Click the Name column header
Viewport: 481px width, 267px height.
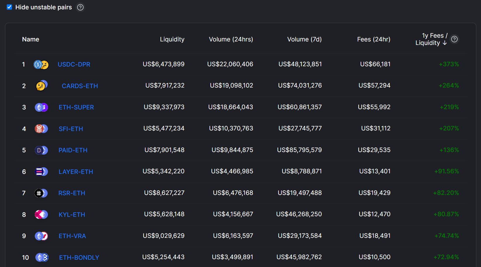point(30,39)
